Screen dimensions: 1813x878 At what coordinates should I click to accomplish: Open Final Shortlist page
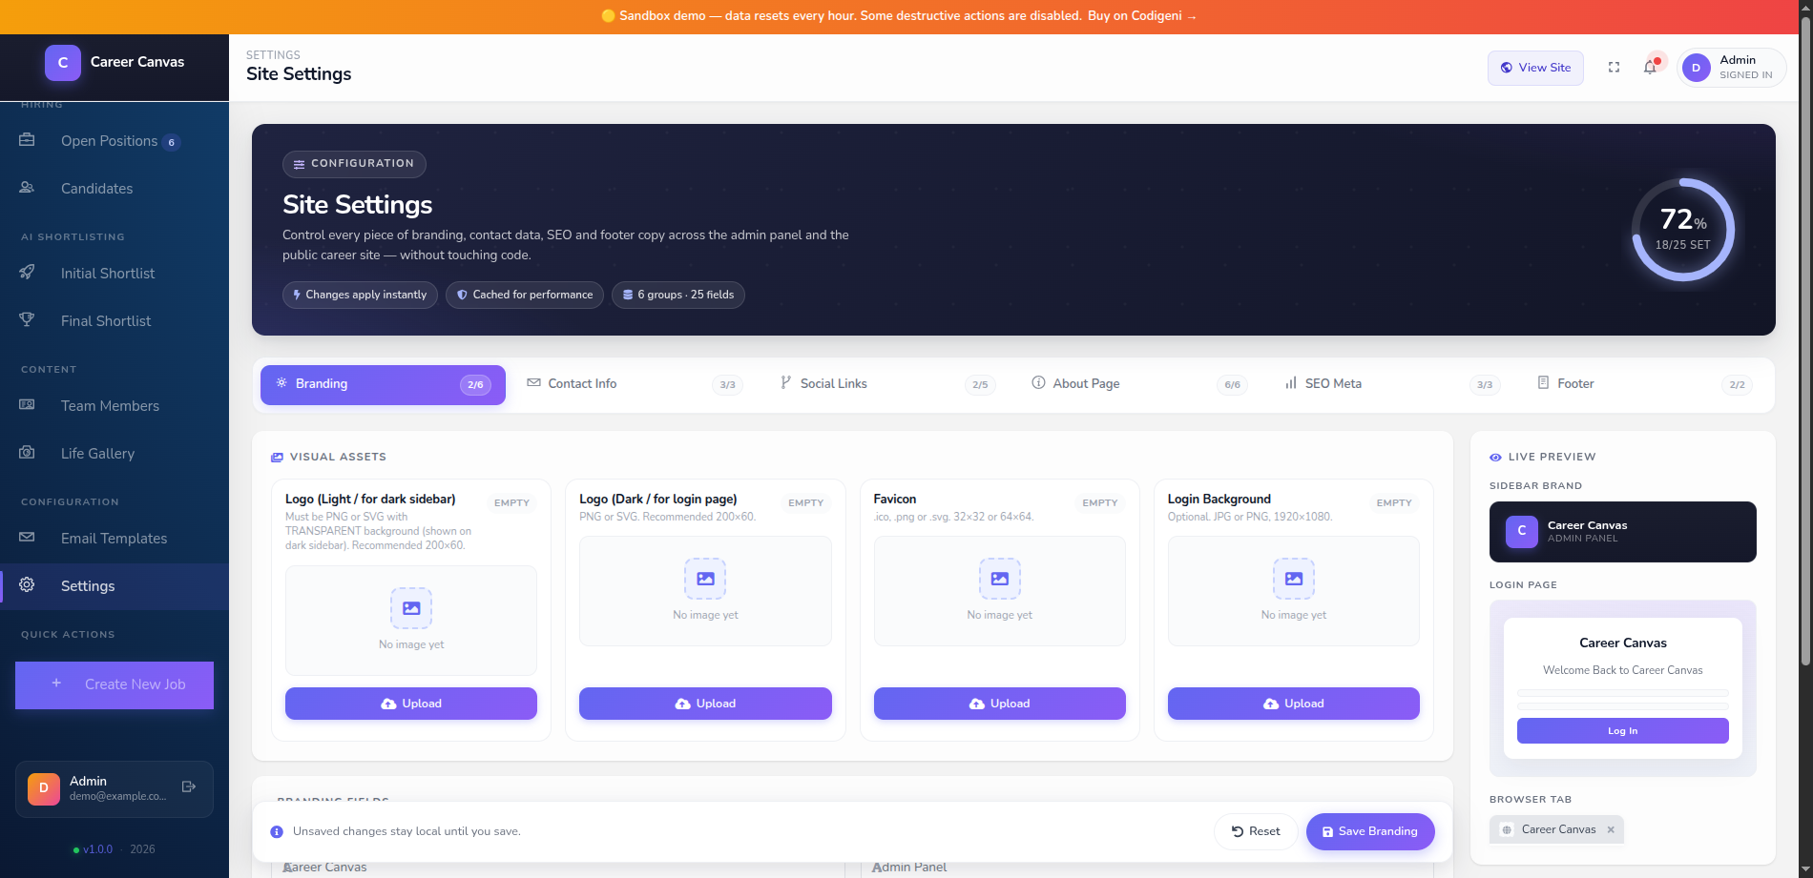point(115,321)
